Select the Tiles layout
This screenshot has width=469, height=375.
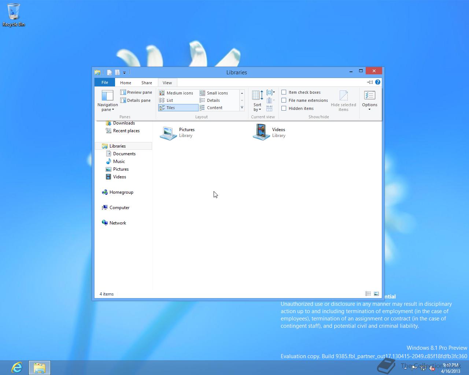click(178, 108)
